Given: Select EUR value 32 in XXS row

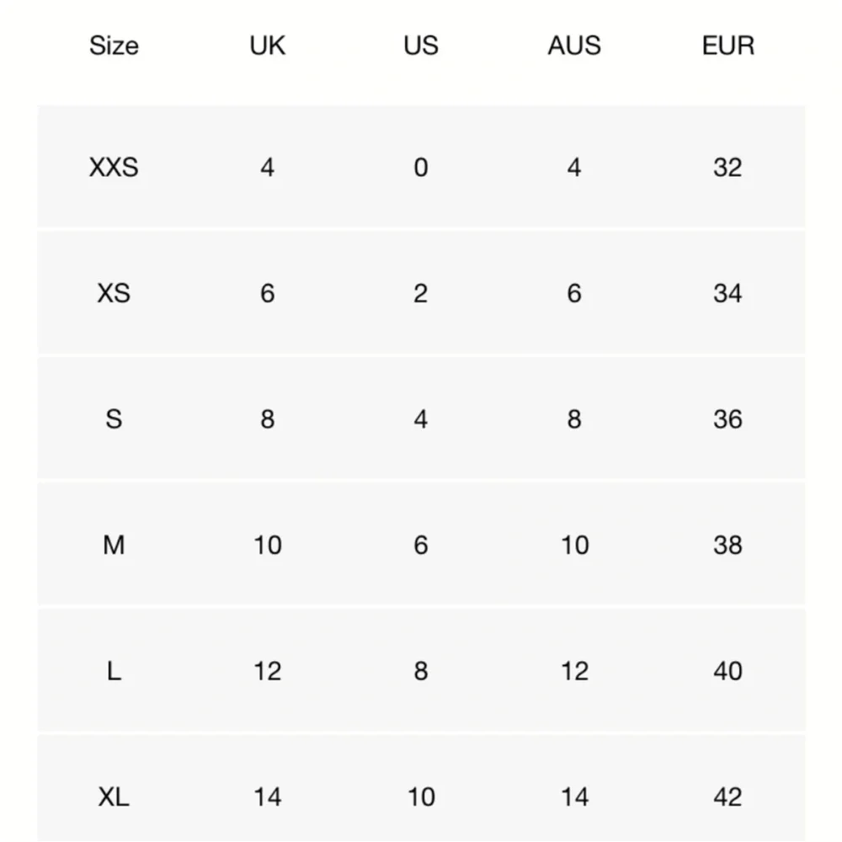Looking at the screenshot, I should 727,168.
